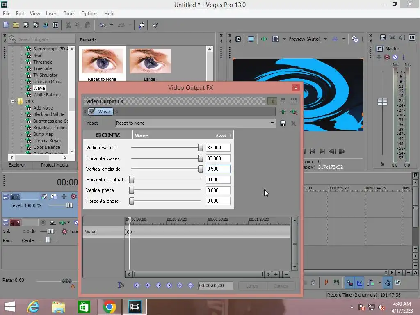
Task: Arm track 2 for recording
Action: (43, 223)
